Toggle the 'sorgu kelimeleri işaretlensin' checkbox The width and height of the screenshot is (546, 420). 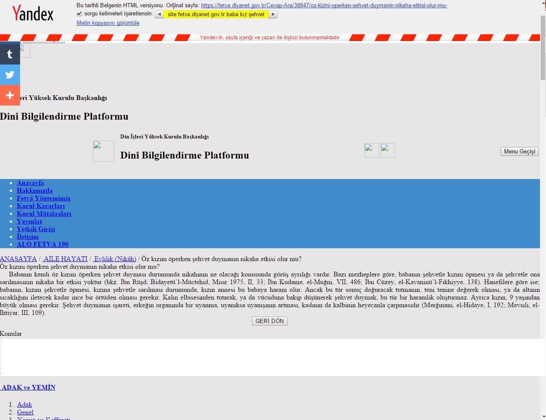coord(79,14)
